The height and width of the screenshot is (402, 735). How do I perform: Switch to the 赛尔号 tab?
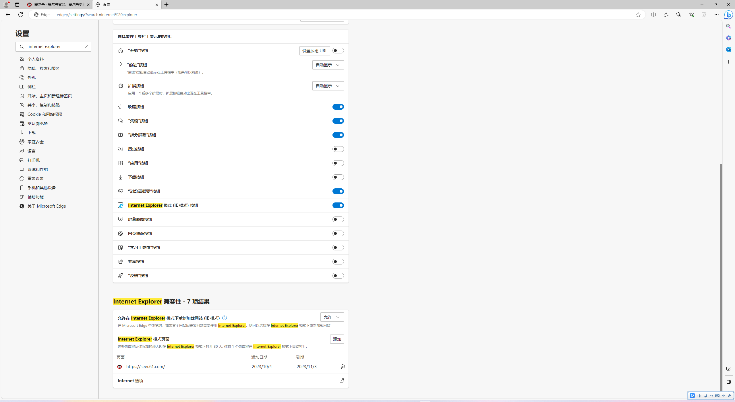coord(58,5)
